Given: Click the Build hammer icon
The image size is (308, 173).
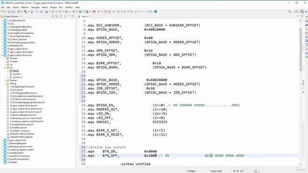Looking at the screenshot, I should point(25,12).
